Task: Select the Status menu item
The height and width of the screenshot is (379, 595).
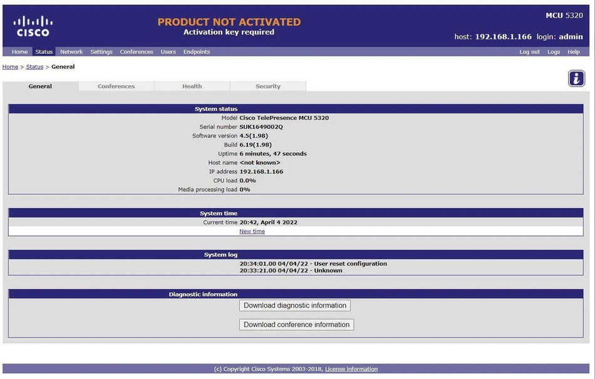Action: coord(44,51)
